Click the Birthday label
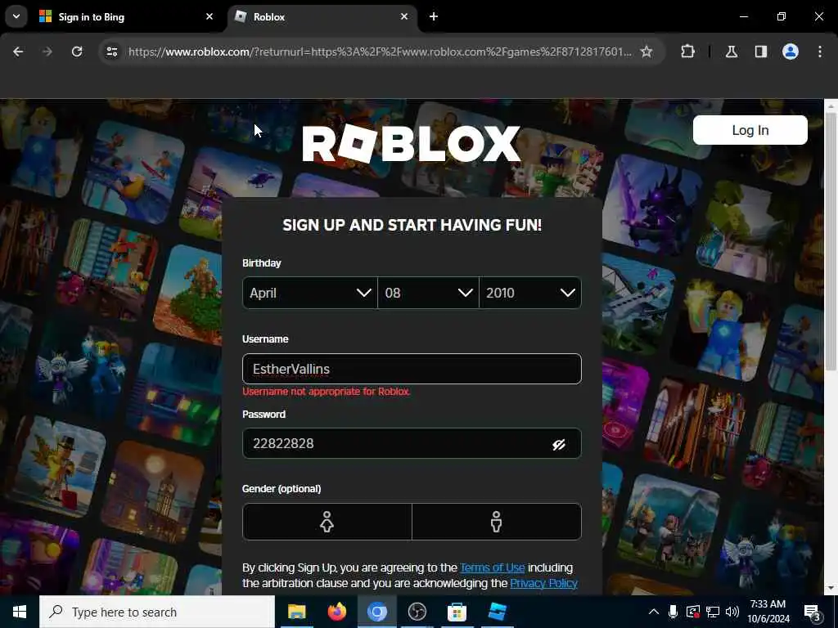The height and width of the screenshot is (628, 838). 261,262
